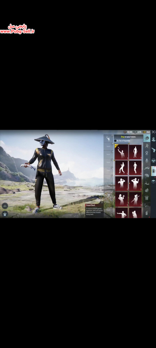This screenshot has height=348, width=156.
Task: Open the crate box inventory tab
Action: 153,182
